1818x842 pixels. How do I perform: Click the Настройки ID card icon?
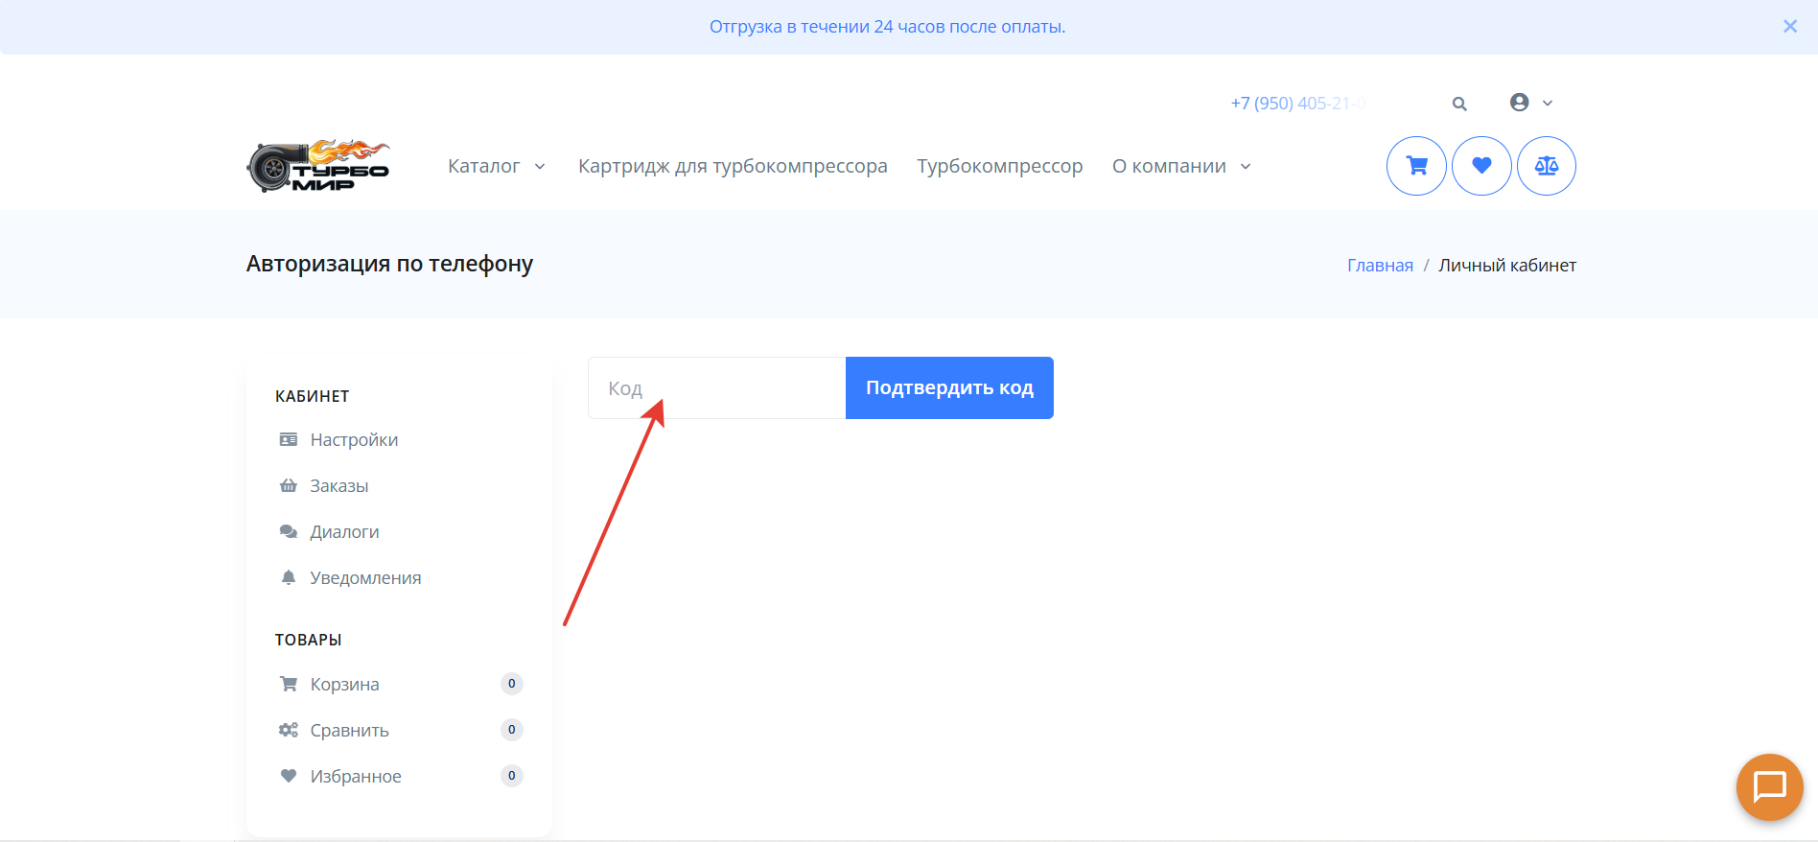click(289, 440)
